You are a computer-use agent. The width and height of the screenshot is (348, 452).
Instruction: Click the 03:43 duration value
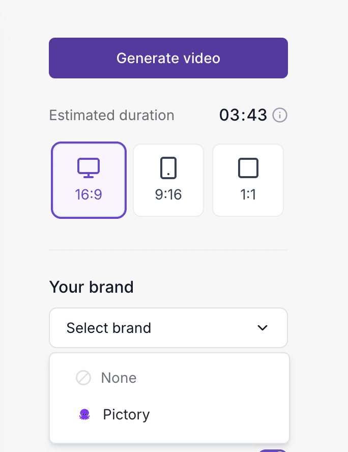243,116
